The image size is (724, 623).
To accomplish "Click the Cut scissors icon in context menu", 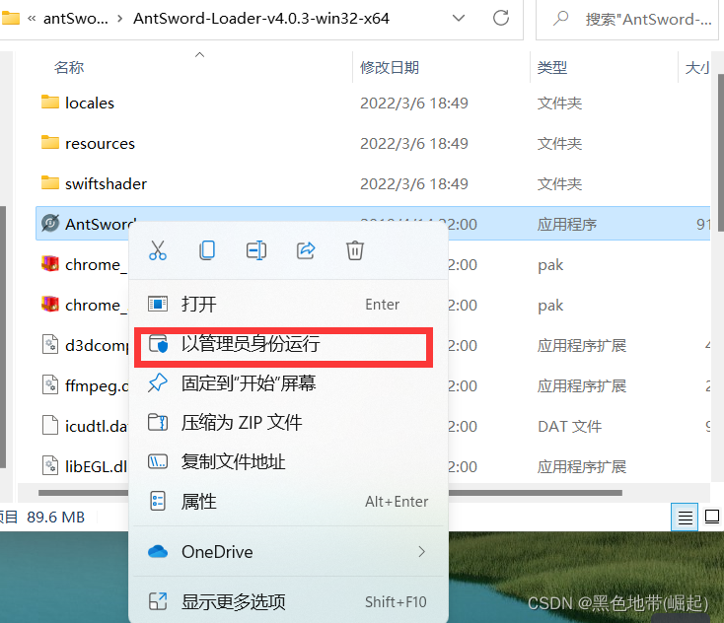I will [158, 250].
